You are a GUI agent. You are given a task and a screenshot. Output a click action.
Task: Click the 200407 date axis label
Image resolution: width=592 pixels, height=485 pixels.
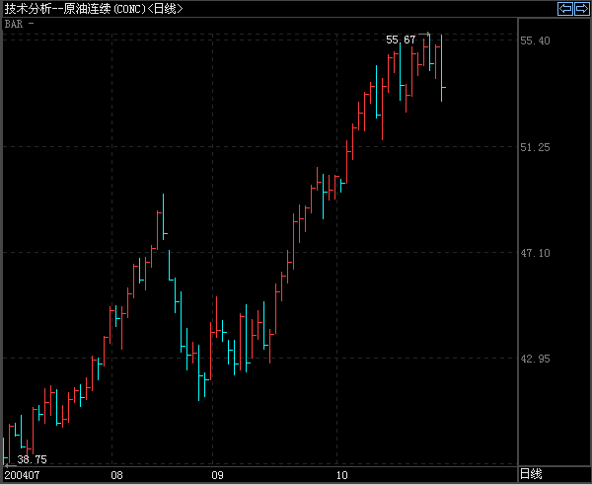point(22,475)
